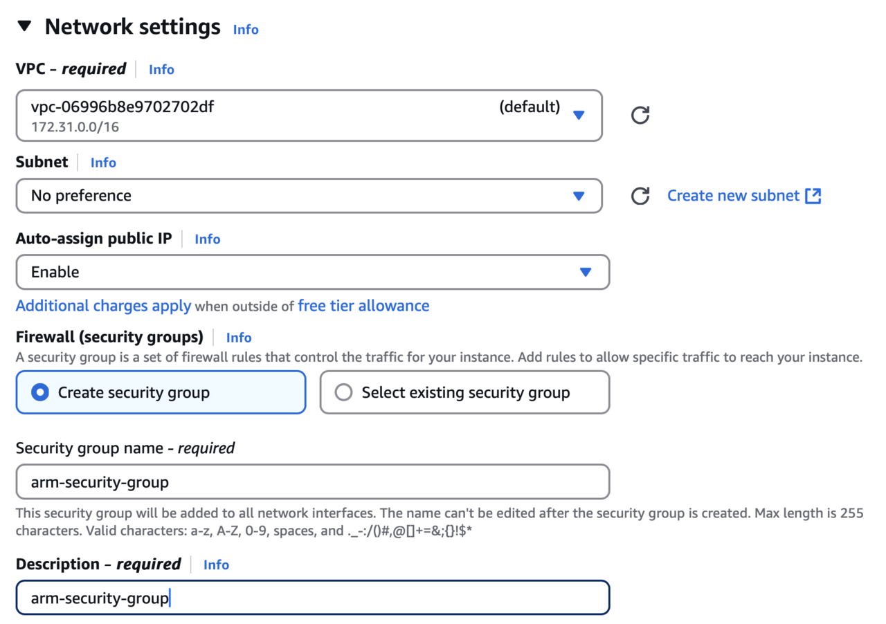Screen dimensions: 886x624
Task: Open Info for Auto-assign public IP
Action: pyautogui.click(x=208, y=239)
